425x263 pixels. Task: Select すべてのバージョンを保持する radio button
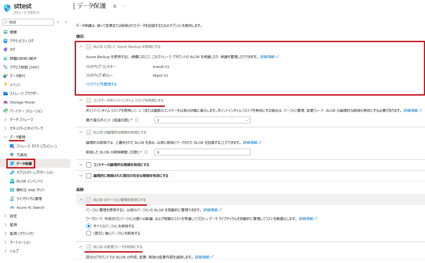[x=89, y=226]
